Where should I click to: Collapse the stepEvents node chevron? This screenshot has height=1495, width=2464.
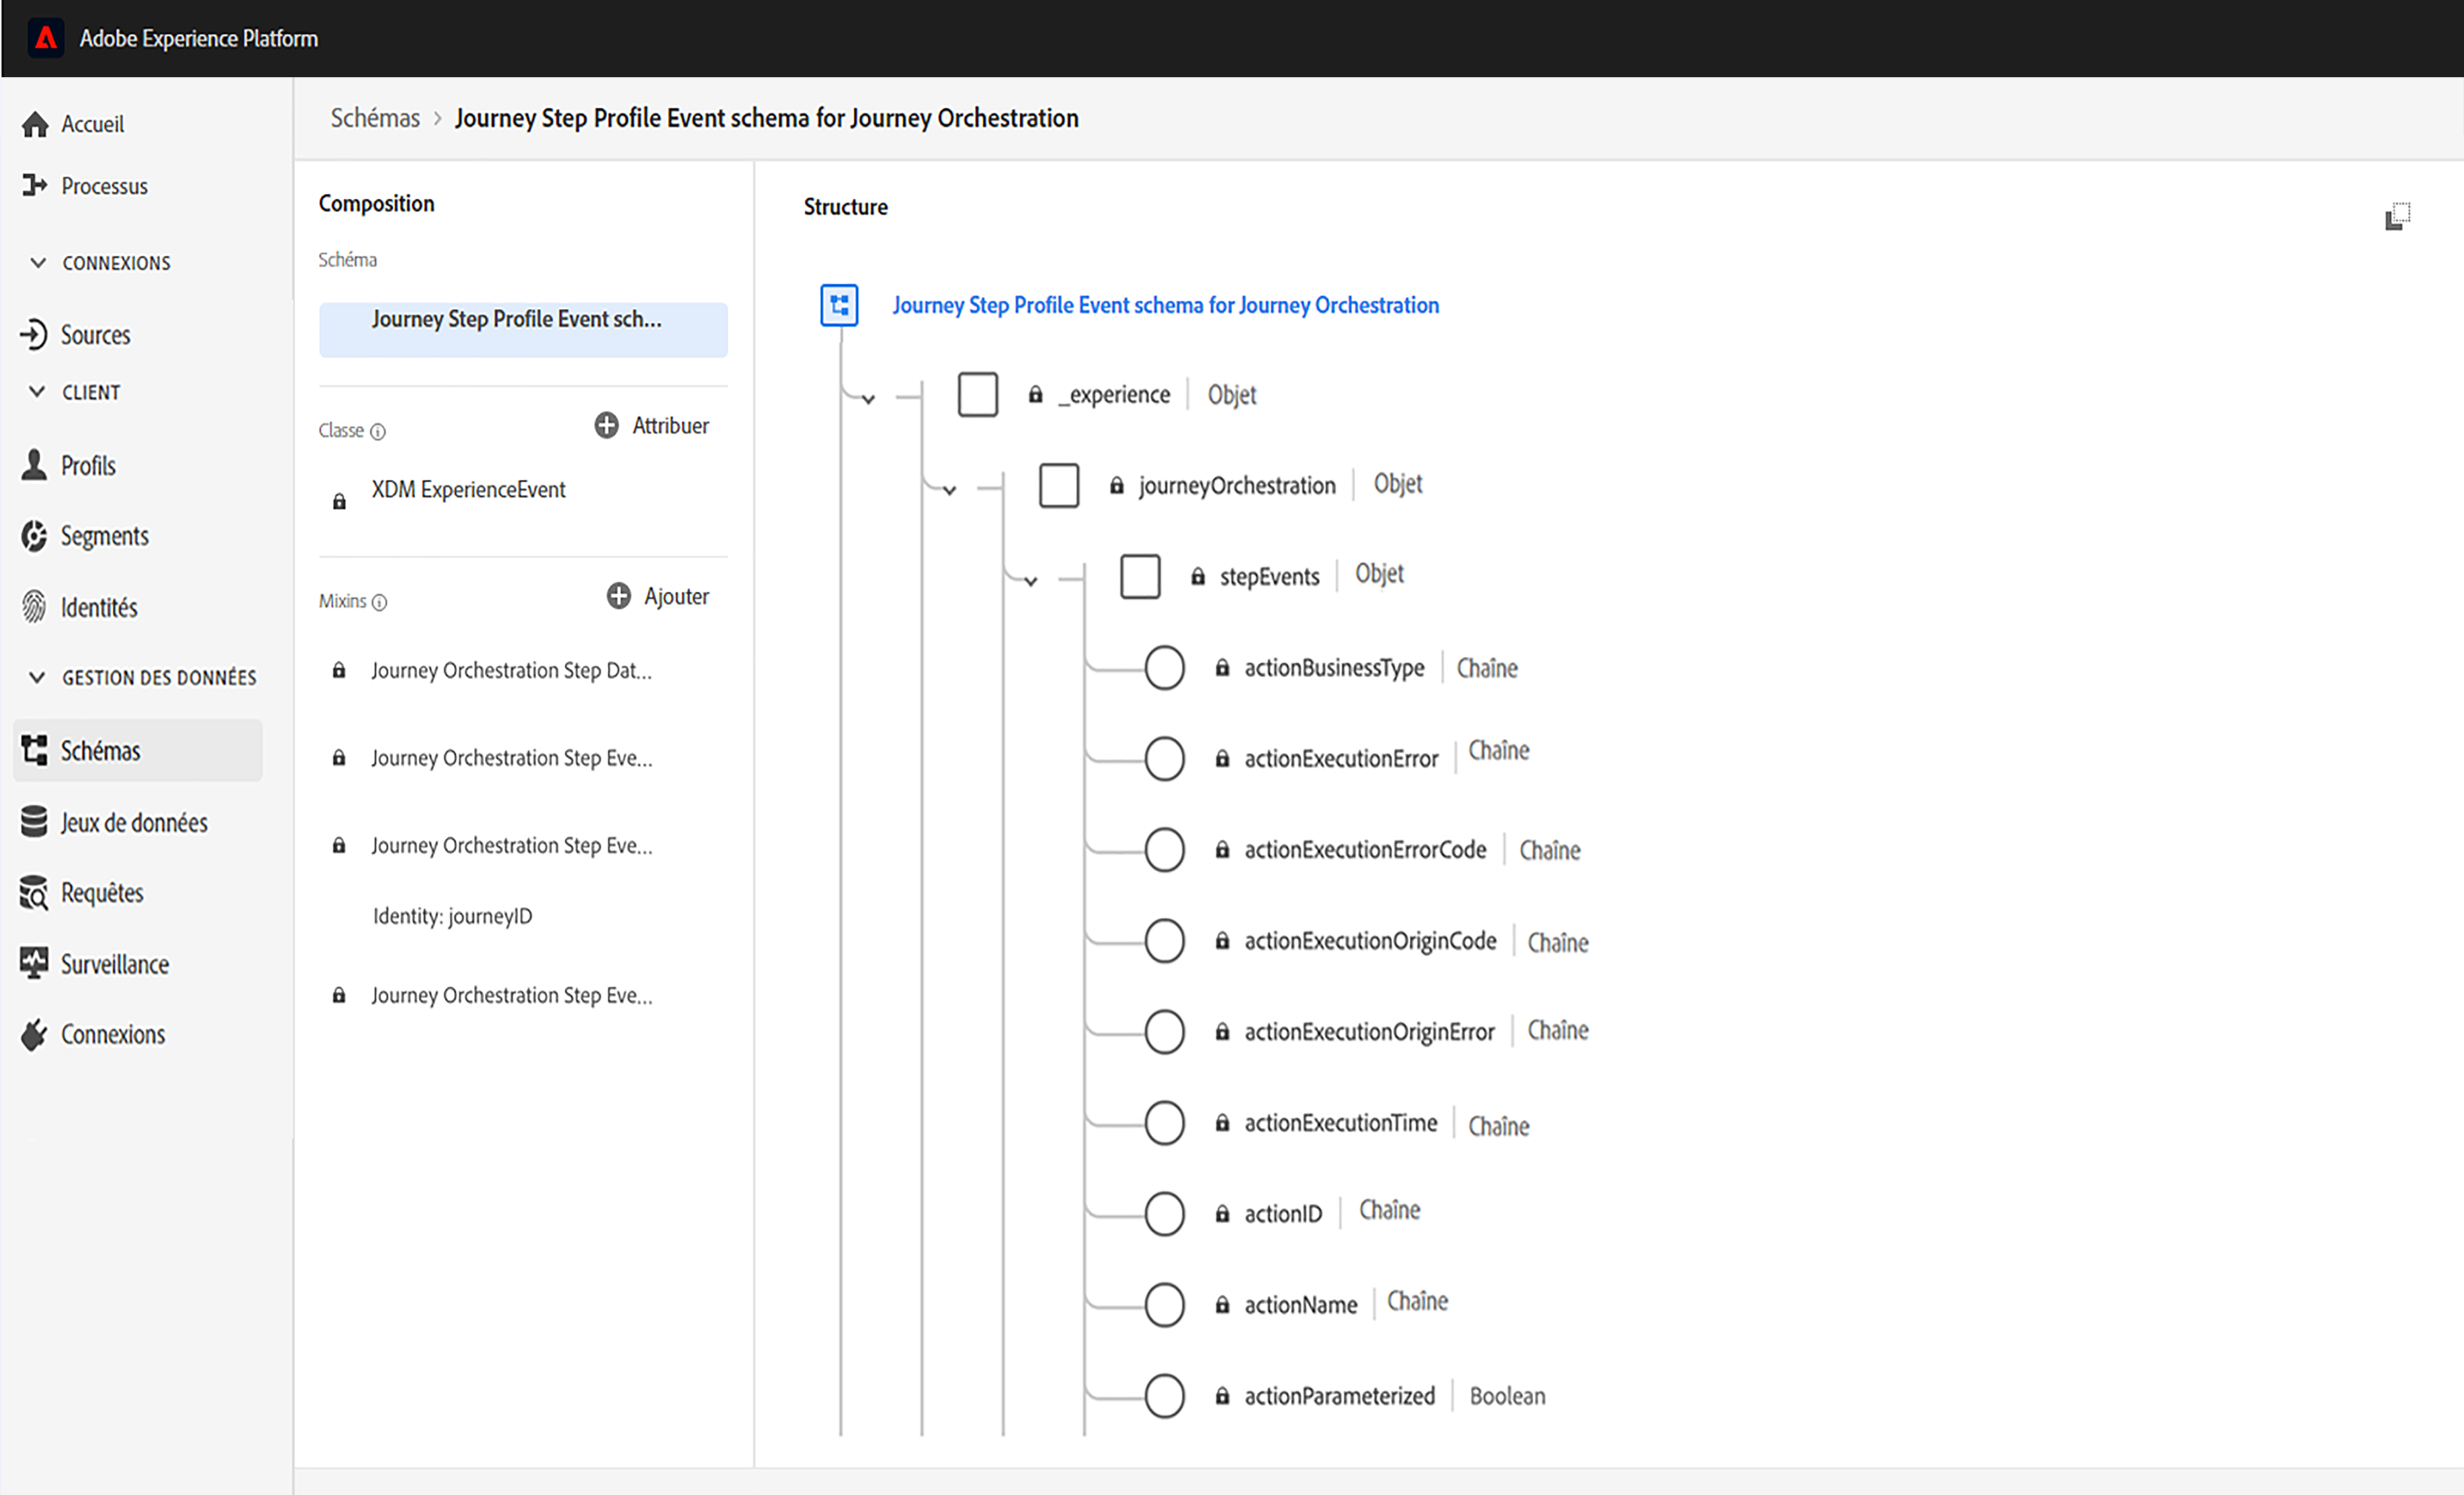[x=1031, y=581]
